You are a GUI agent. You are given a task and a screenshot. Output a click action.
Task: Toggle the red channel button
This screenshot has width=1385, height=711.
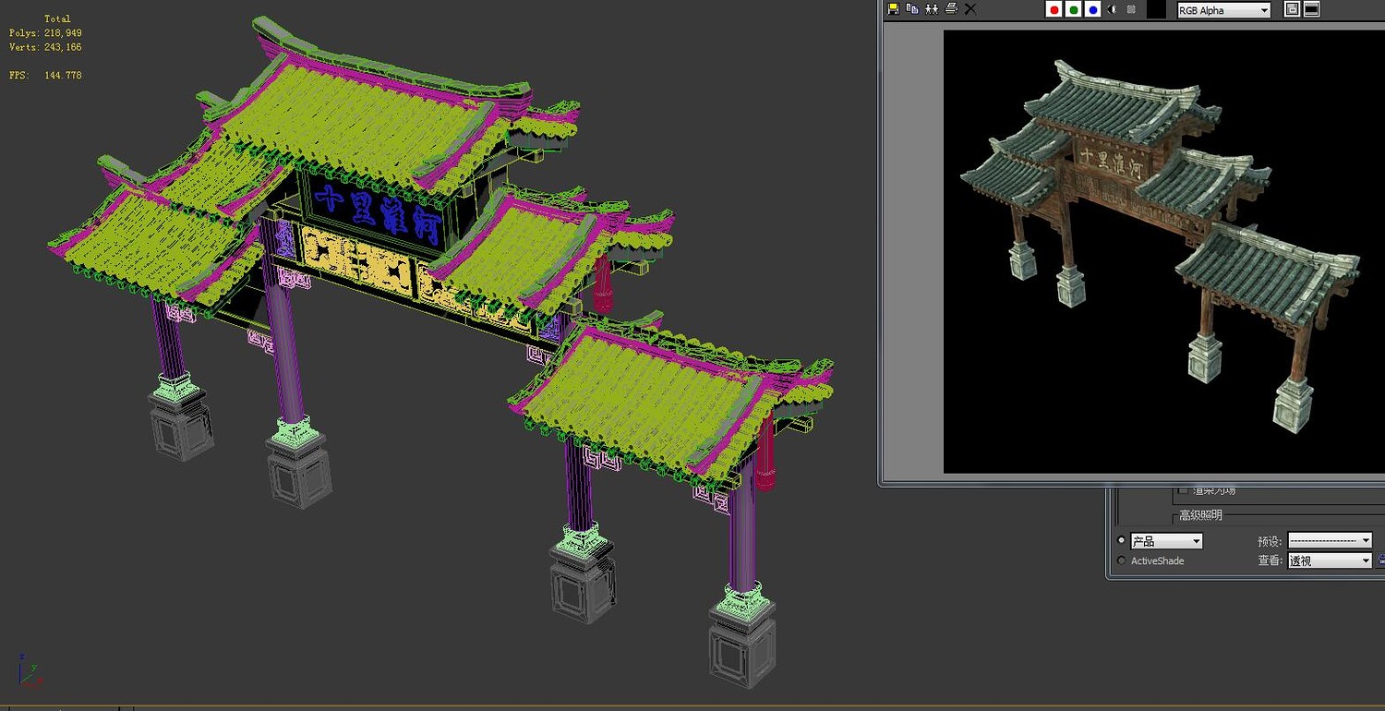coord(1054,10)
